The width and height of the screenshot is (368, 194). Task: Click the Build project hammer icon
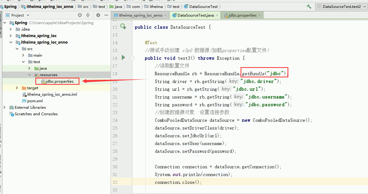[309, 7]
